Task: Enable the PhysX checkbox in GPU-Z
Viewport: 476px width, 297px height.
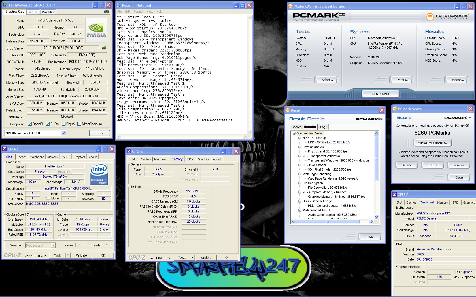Action: [63, 124]
